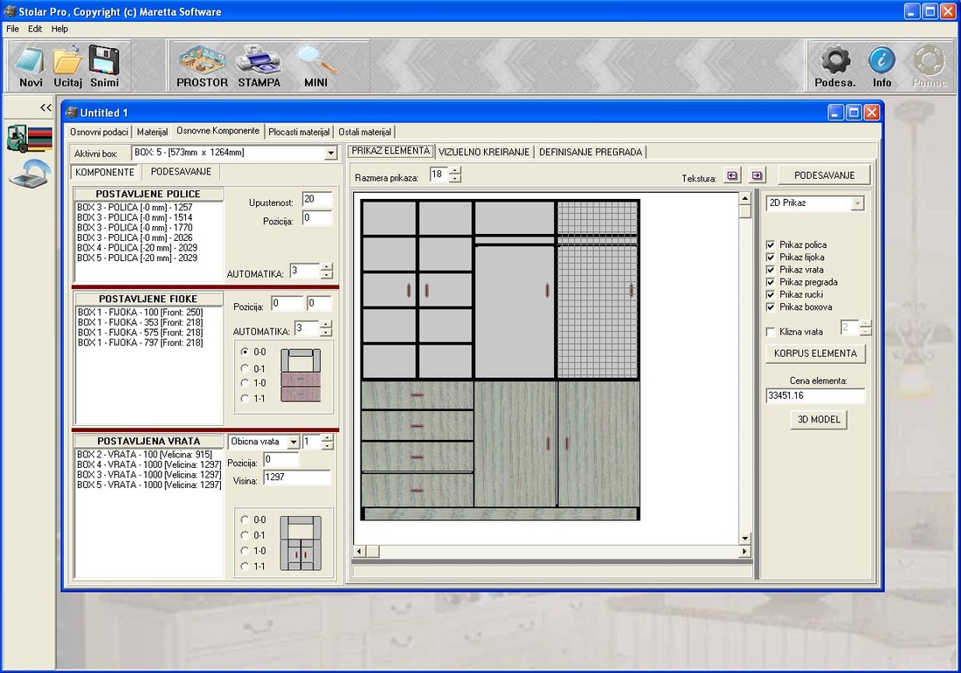Open the Plocasti materijal tab
This screenshot has width=961, height=673.
point(299,132)
